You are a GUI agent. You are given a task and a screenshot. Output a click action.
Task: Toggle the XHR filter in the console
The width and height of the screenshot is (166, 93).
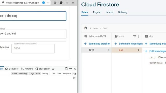point(59,73)
